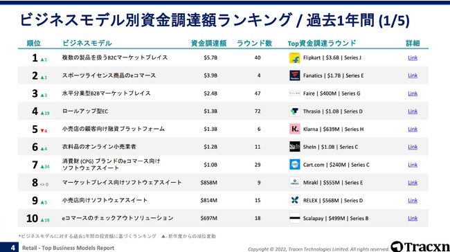Click the Klarna K logo icon
The height and width of the screenshot is (252, 450).
tap(294, 129)
